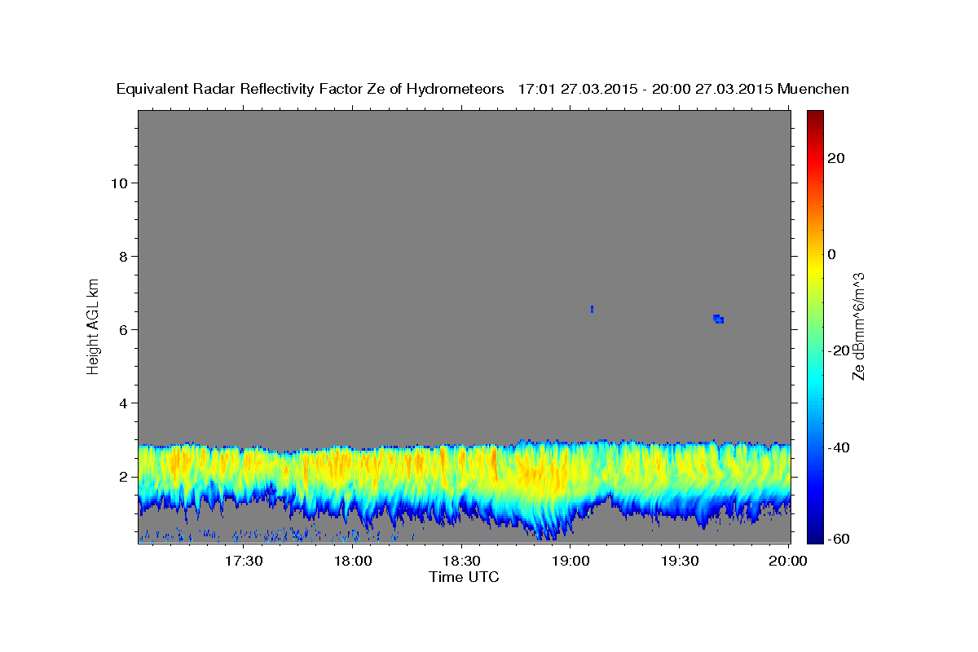Click the date range '17:01 27.03.2015 - 20:00 27.03.2015 Muenchen'
978x652 pixels.
pos(684,90)
